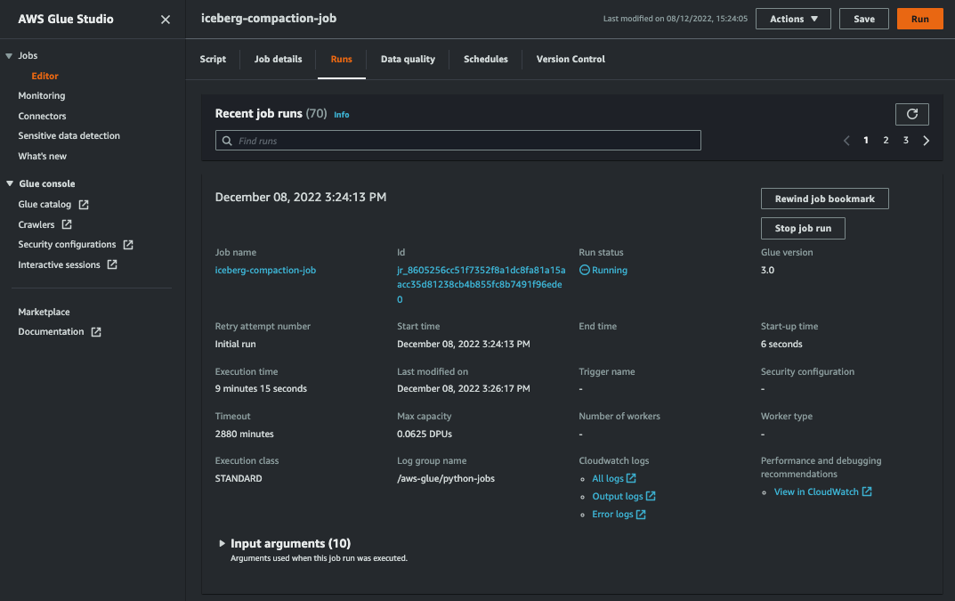
Task: Switch to the Script tab
Action: [213, 59]
